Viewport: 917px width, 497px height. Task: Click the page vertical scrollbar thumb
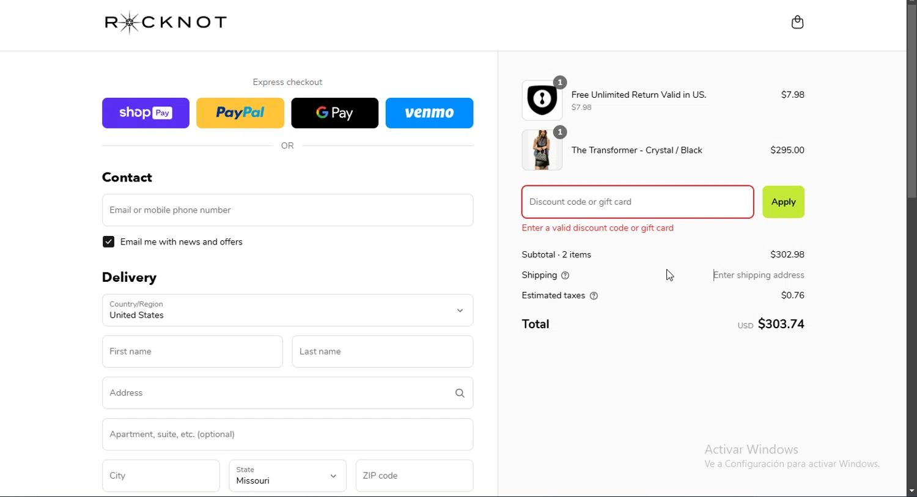[911, 101]
